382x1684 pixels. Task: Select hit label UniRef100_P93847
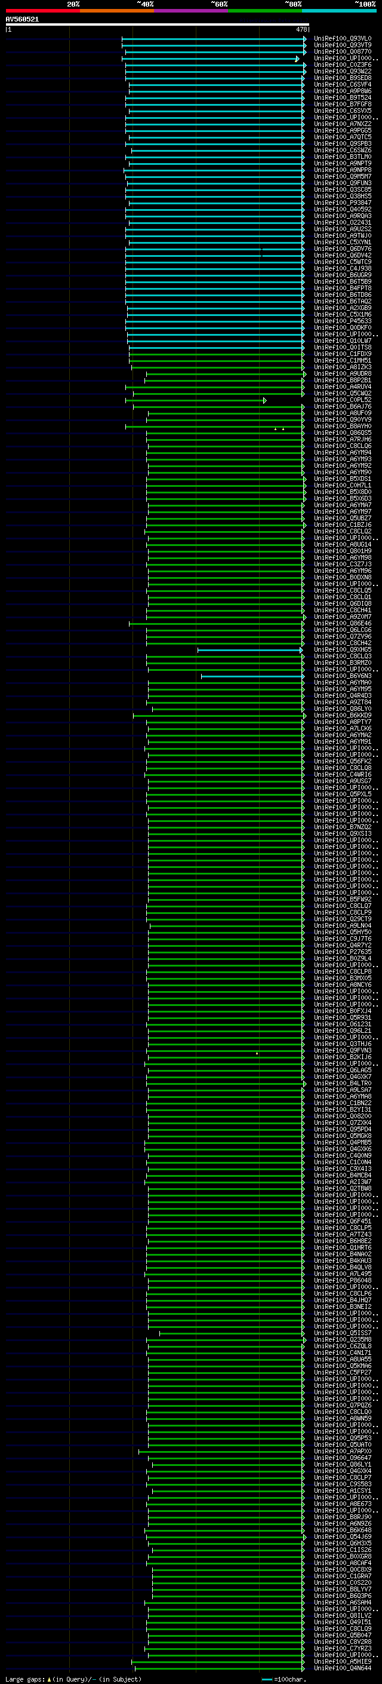(x=343, y=203)
